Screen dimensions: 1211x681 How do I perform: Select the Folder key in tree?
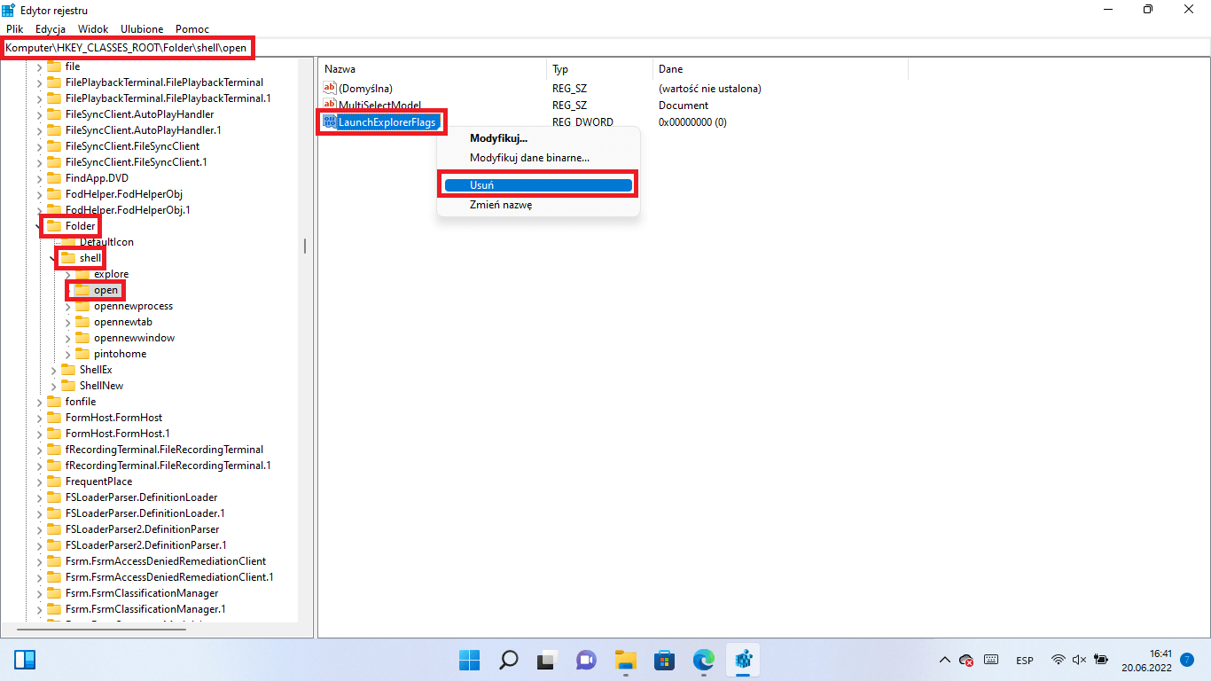tap(80, 226)
